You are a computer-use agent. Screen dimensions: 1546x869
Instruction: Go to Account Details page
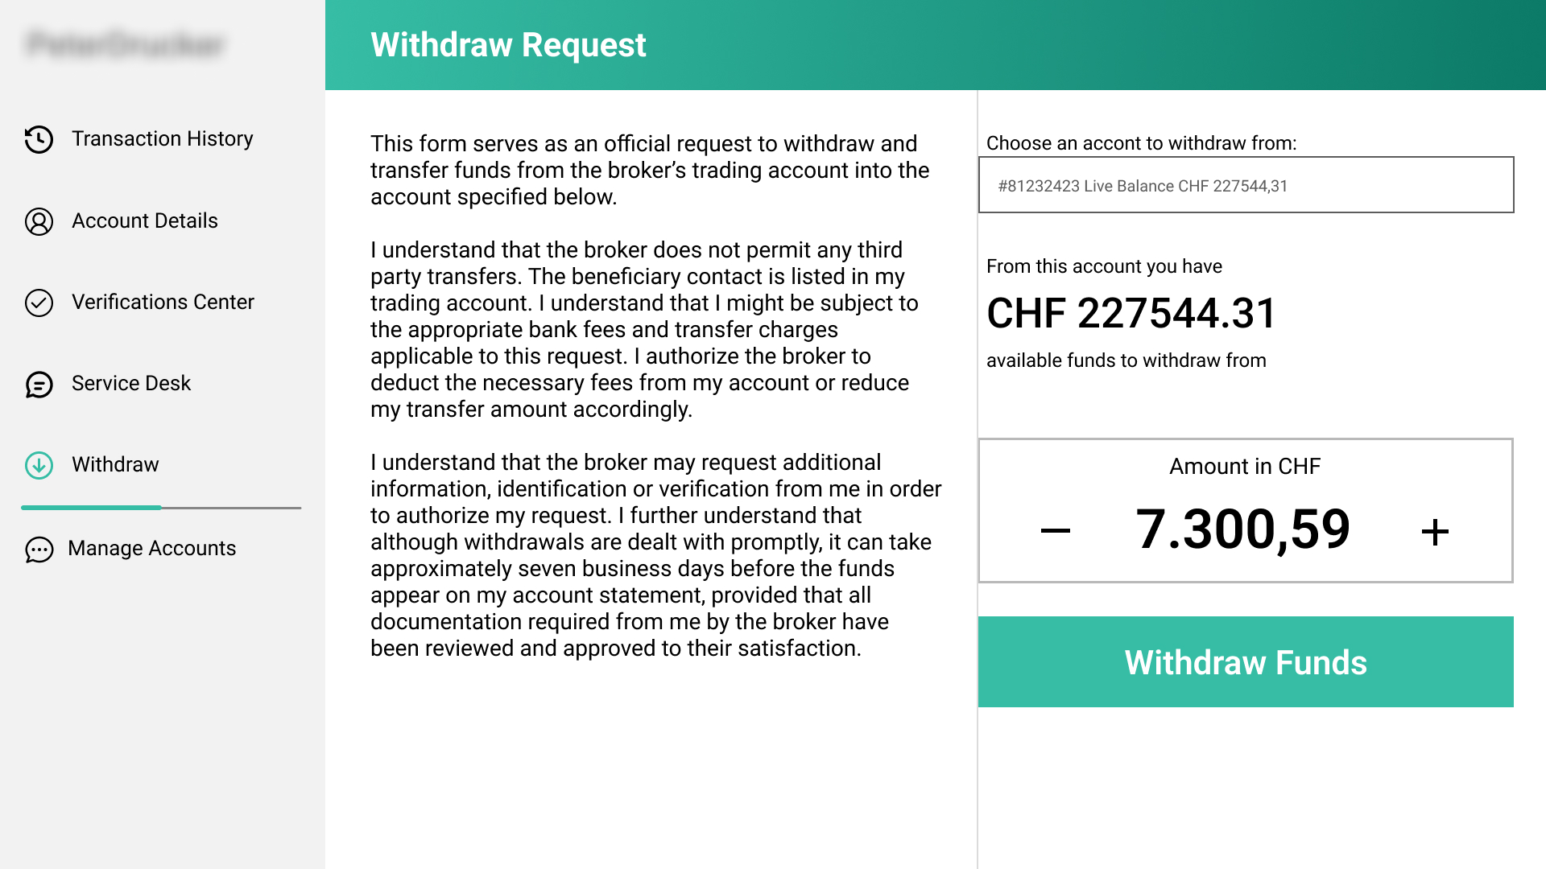(x=145, y=221)
